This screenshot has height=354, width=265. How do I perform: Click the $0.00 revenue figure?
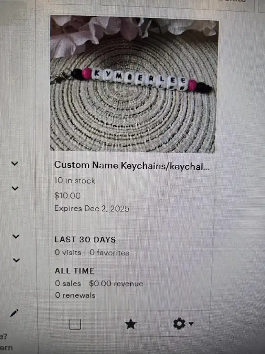click(x=116, y=283)
